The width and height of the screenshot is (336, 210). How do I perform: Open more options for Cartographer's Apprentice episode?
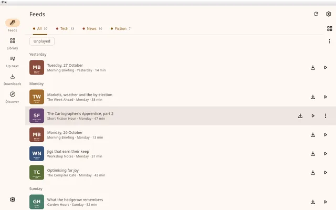point(325,115)
